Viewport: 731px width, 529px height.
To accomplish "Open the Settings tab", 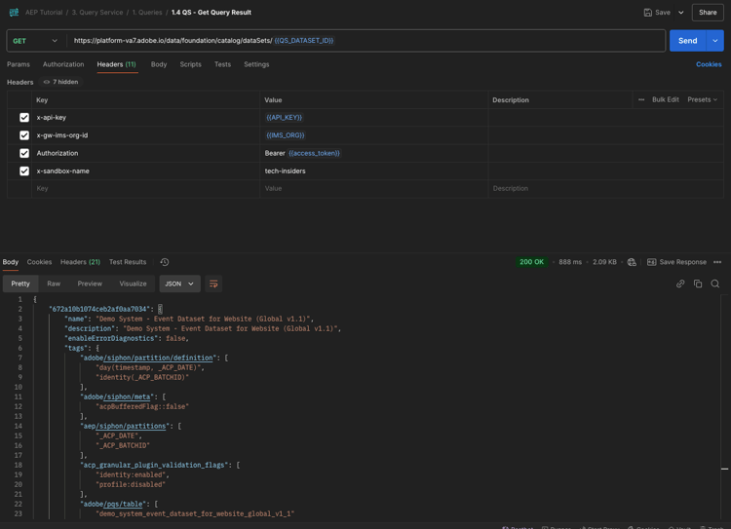I will pyautogui.click(x=256, y=64).
